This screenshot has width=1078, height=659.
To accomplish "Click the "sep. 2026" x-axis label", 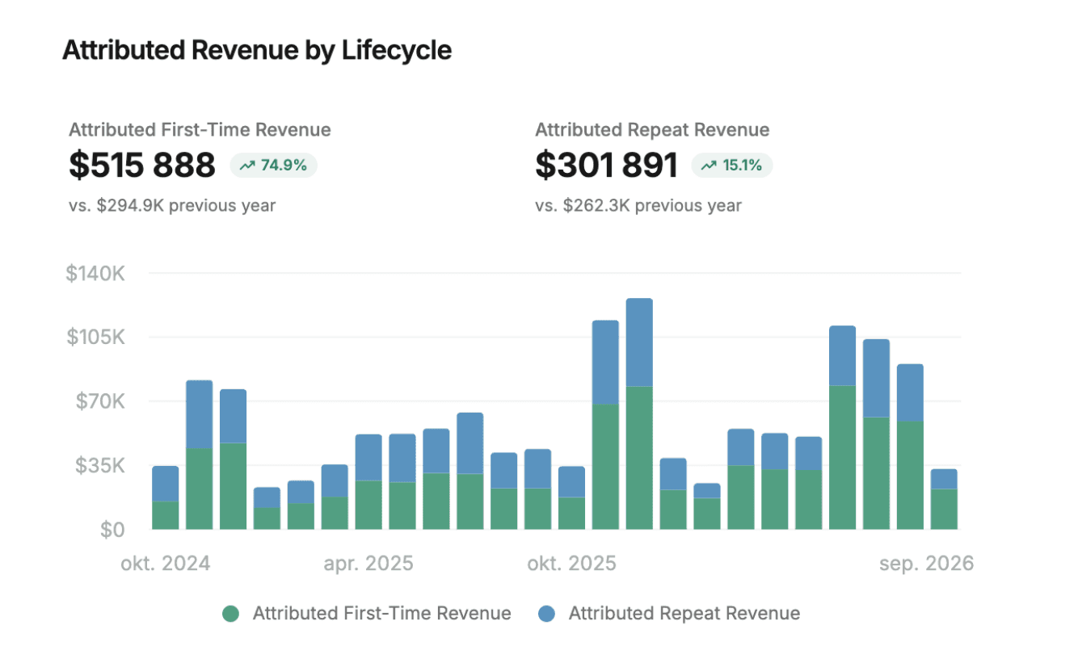I will click(x=927, y=564).
